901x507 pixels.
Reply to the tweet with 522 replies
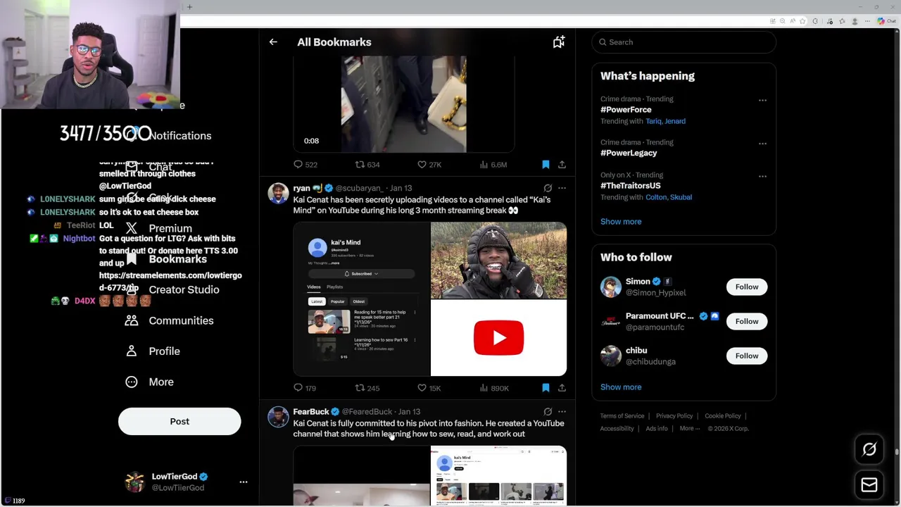306,165
